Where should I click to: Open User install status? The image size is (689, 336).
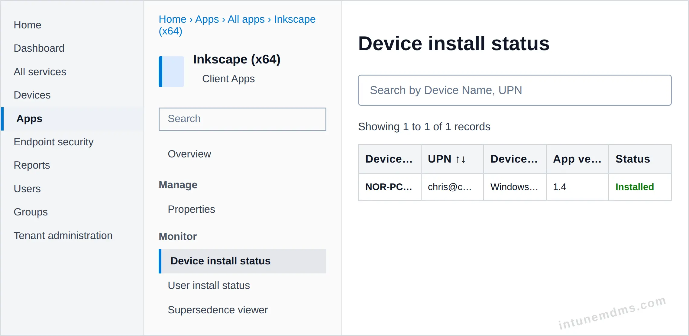(x=209, y=285)
